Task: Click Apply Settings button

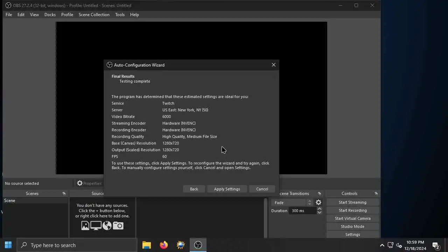Action: 227,189
